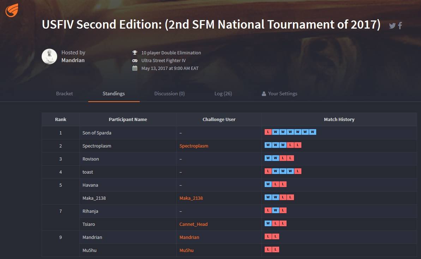Select participant Son of Sparda
421x259 pixels.
97,133
